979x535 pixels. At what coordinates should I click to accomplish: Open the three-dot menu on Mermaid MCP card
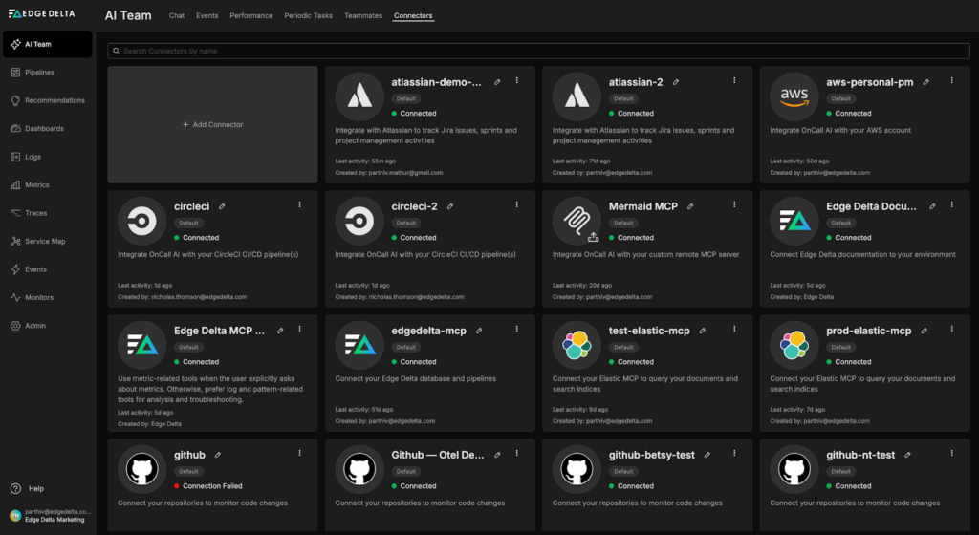(734, 205)
